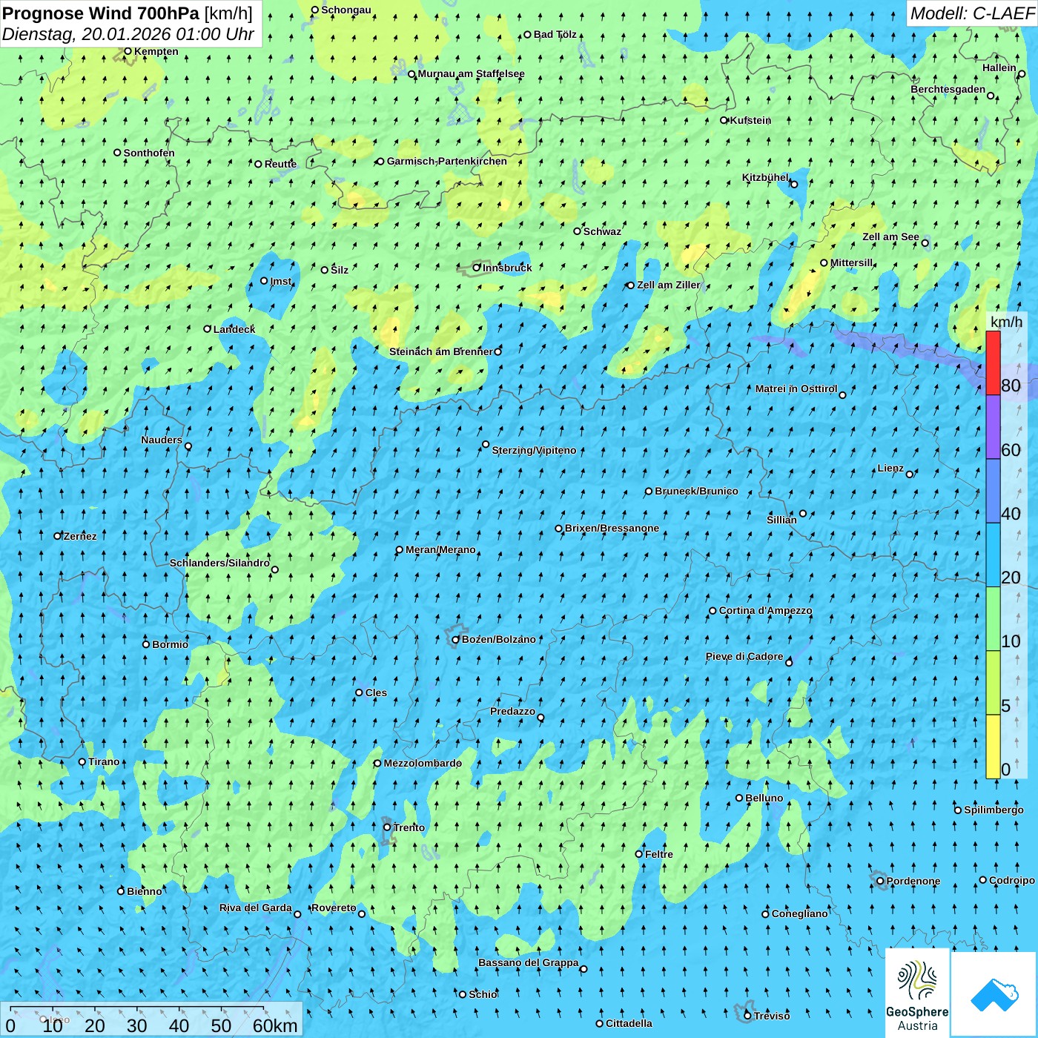Click the Cortina d'Ampezzo label
Image resolution: width=1038 pixels, height=1038 pixels.
click(765, 610)
